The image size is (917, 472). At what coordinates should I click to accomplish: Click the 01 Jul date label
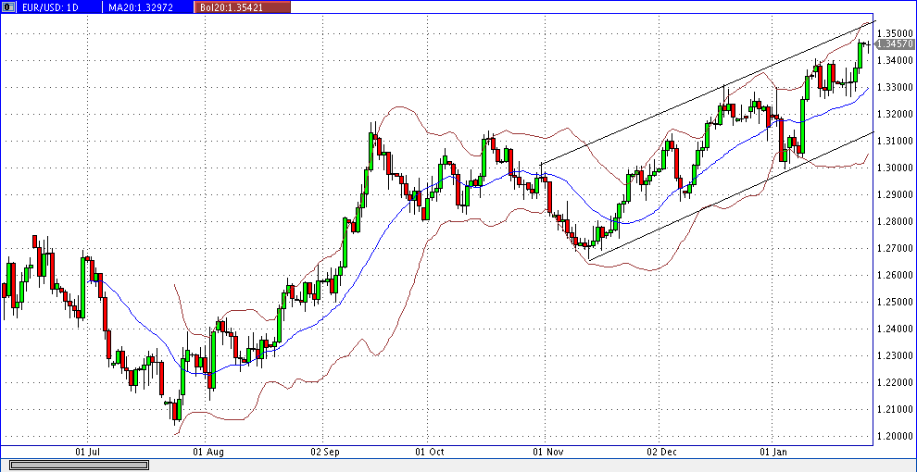[x=88, y=452]
